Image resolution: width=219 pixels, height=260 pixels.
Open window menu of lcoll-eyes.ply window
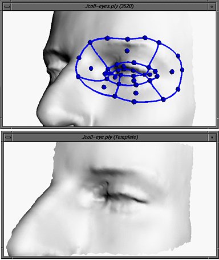coord(7,6)
